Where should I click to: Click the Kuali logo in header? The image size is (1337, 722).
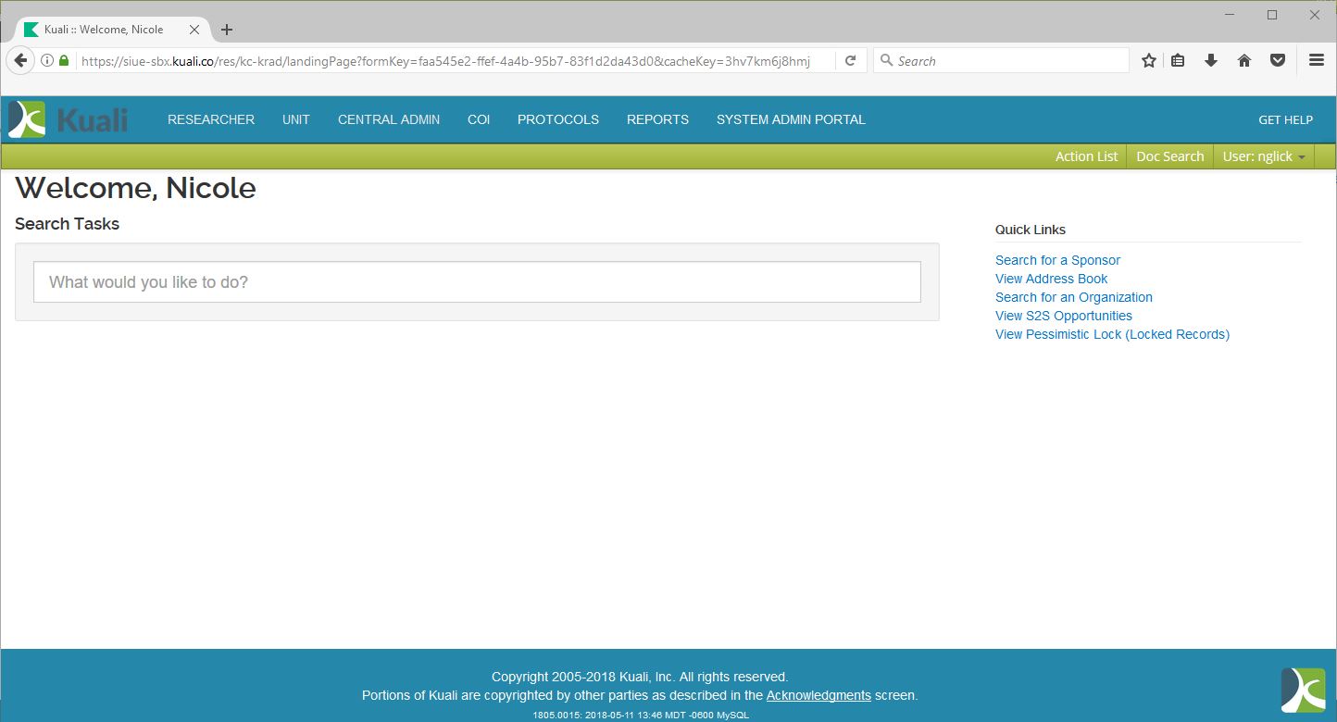point(68,119)
